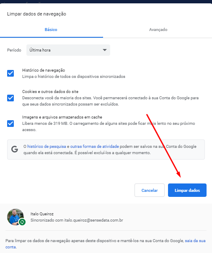Click the Italo Queiroz account name

click(42, 214)
